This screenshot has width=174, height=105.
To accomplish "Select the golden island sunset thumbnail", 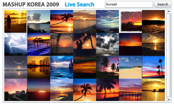I will [153, 90].
